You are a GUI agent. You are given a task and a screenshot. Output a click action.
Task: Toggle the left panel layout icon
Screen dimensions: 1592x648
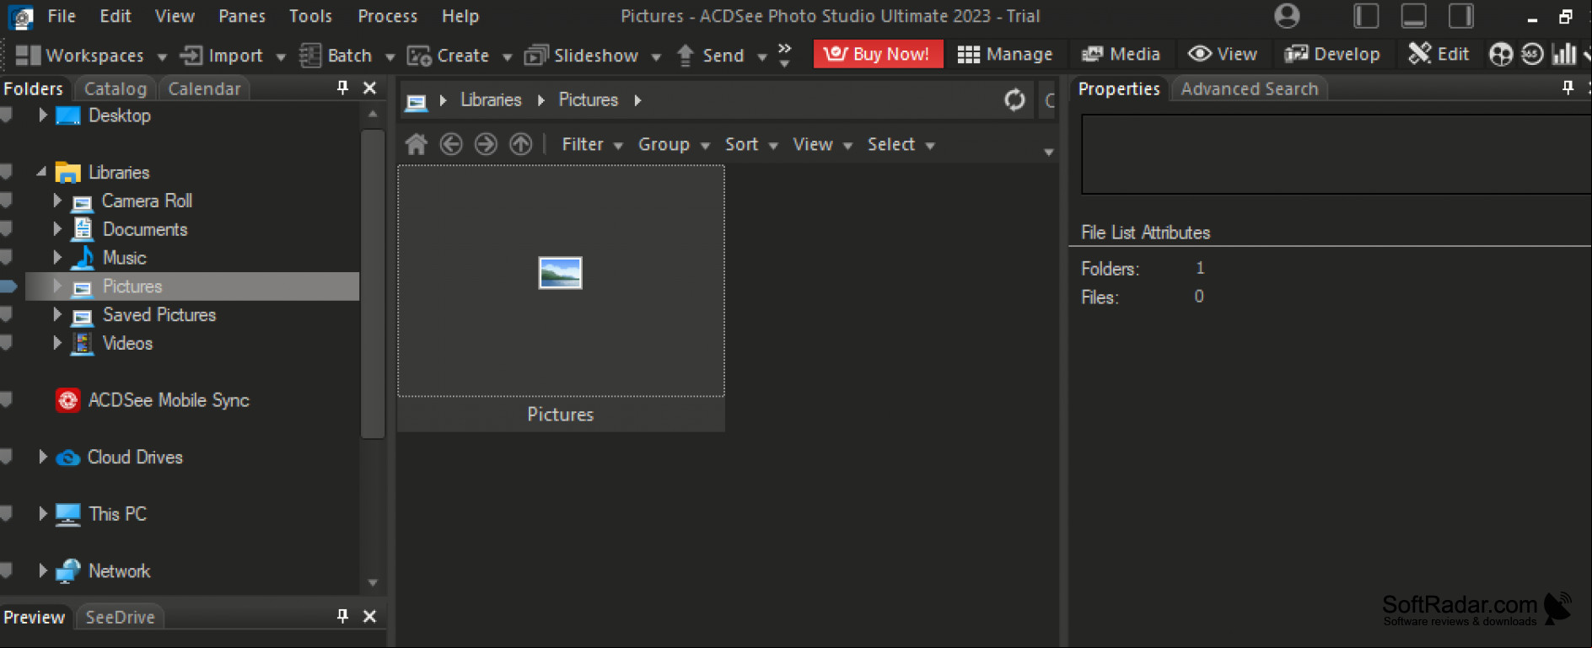tap(1366, 16)
